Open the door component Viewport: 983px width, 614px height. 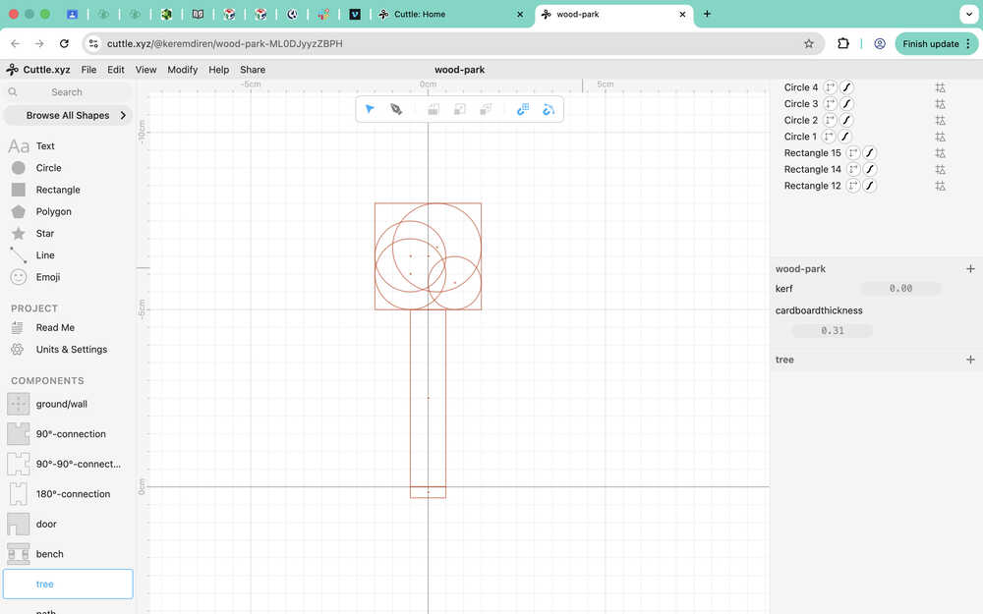pos(46,525)
